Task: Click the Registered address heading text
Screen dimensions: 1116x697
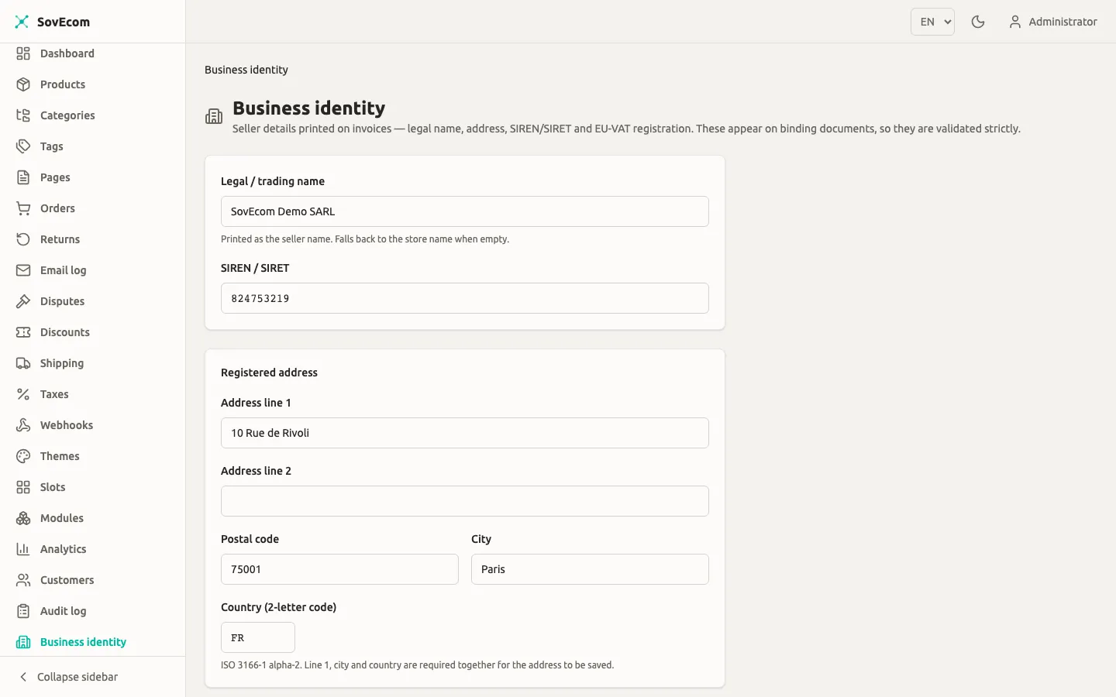Action: 269,373
